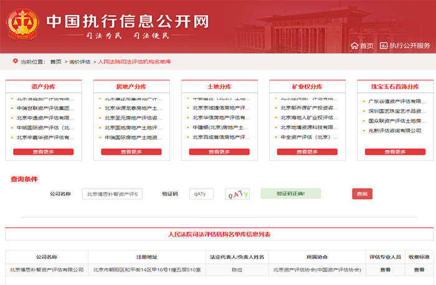Click the location pin icon before 当前位置
The width and height of the screenshot is (436, 285).
[15, 62]
